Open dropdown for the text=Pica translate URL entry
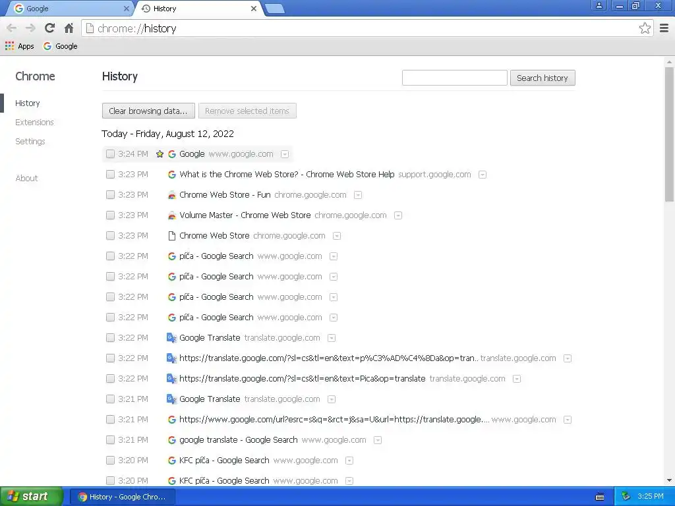675x506 pixels. point(517,379)
